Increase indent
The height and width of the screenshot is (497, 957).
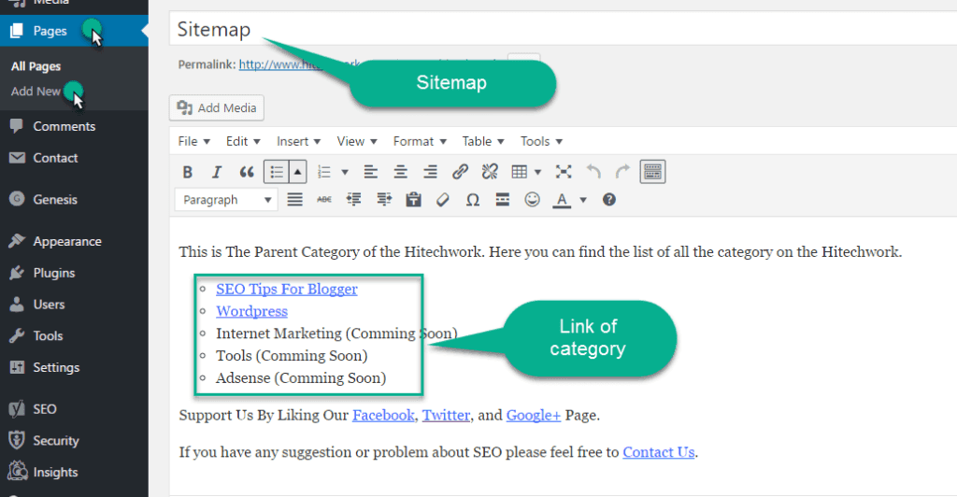(384, 199)
